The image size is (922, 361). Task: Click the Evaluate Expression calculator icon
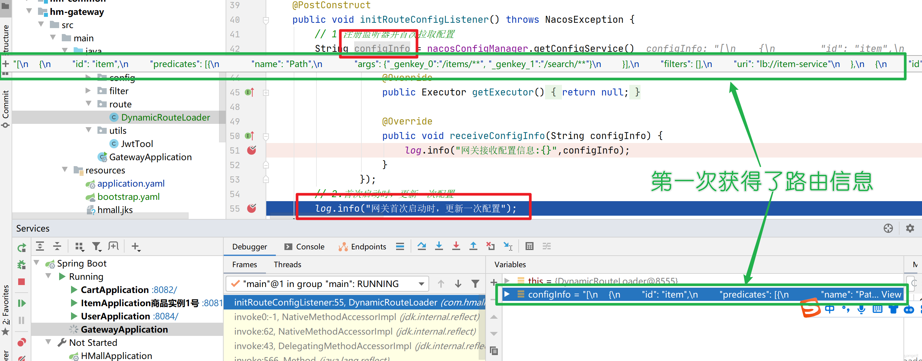[x=529, y=246]
